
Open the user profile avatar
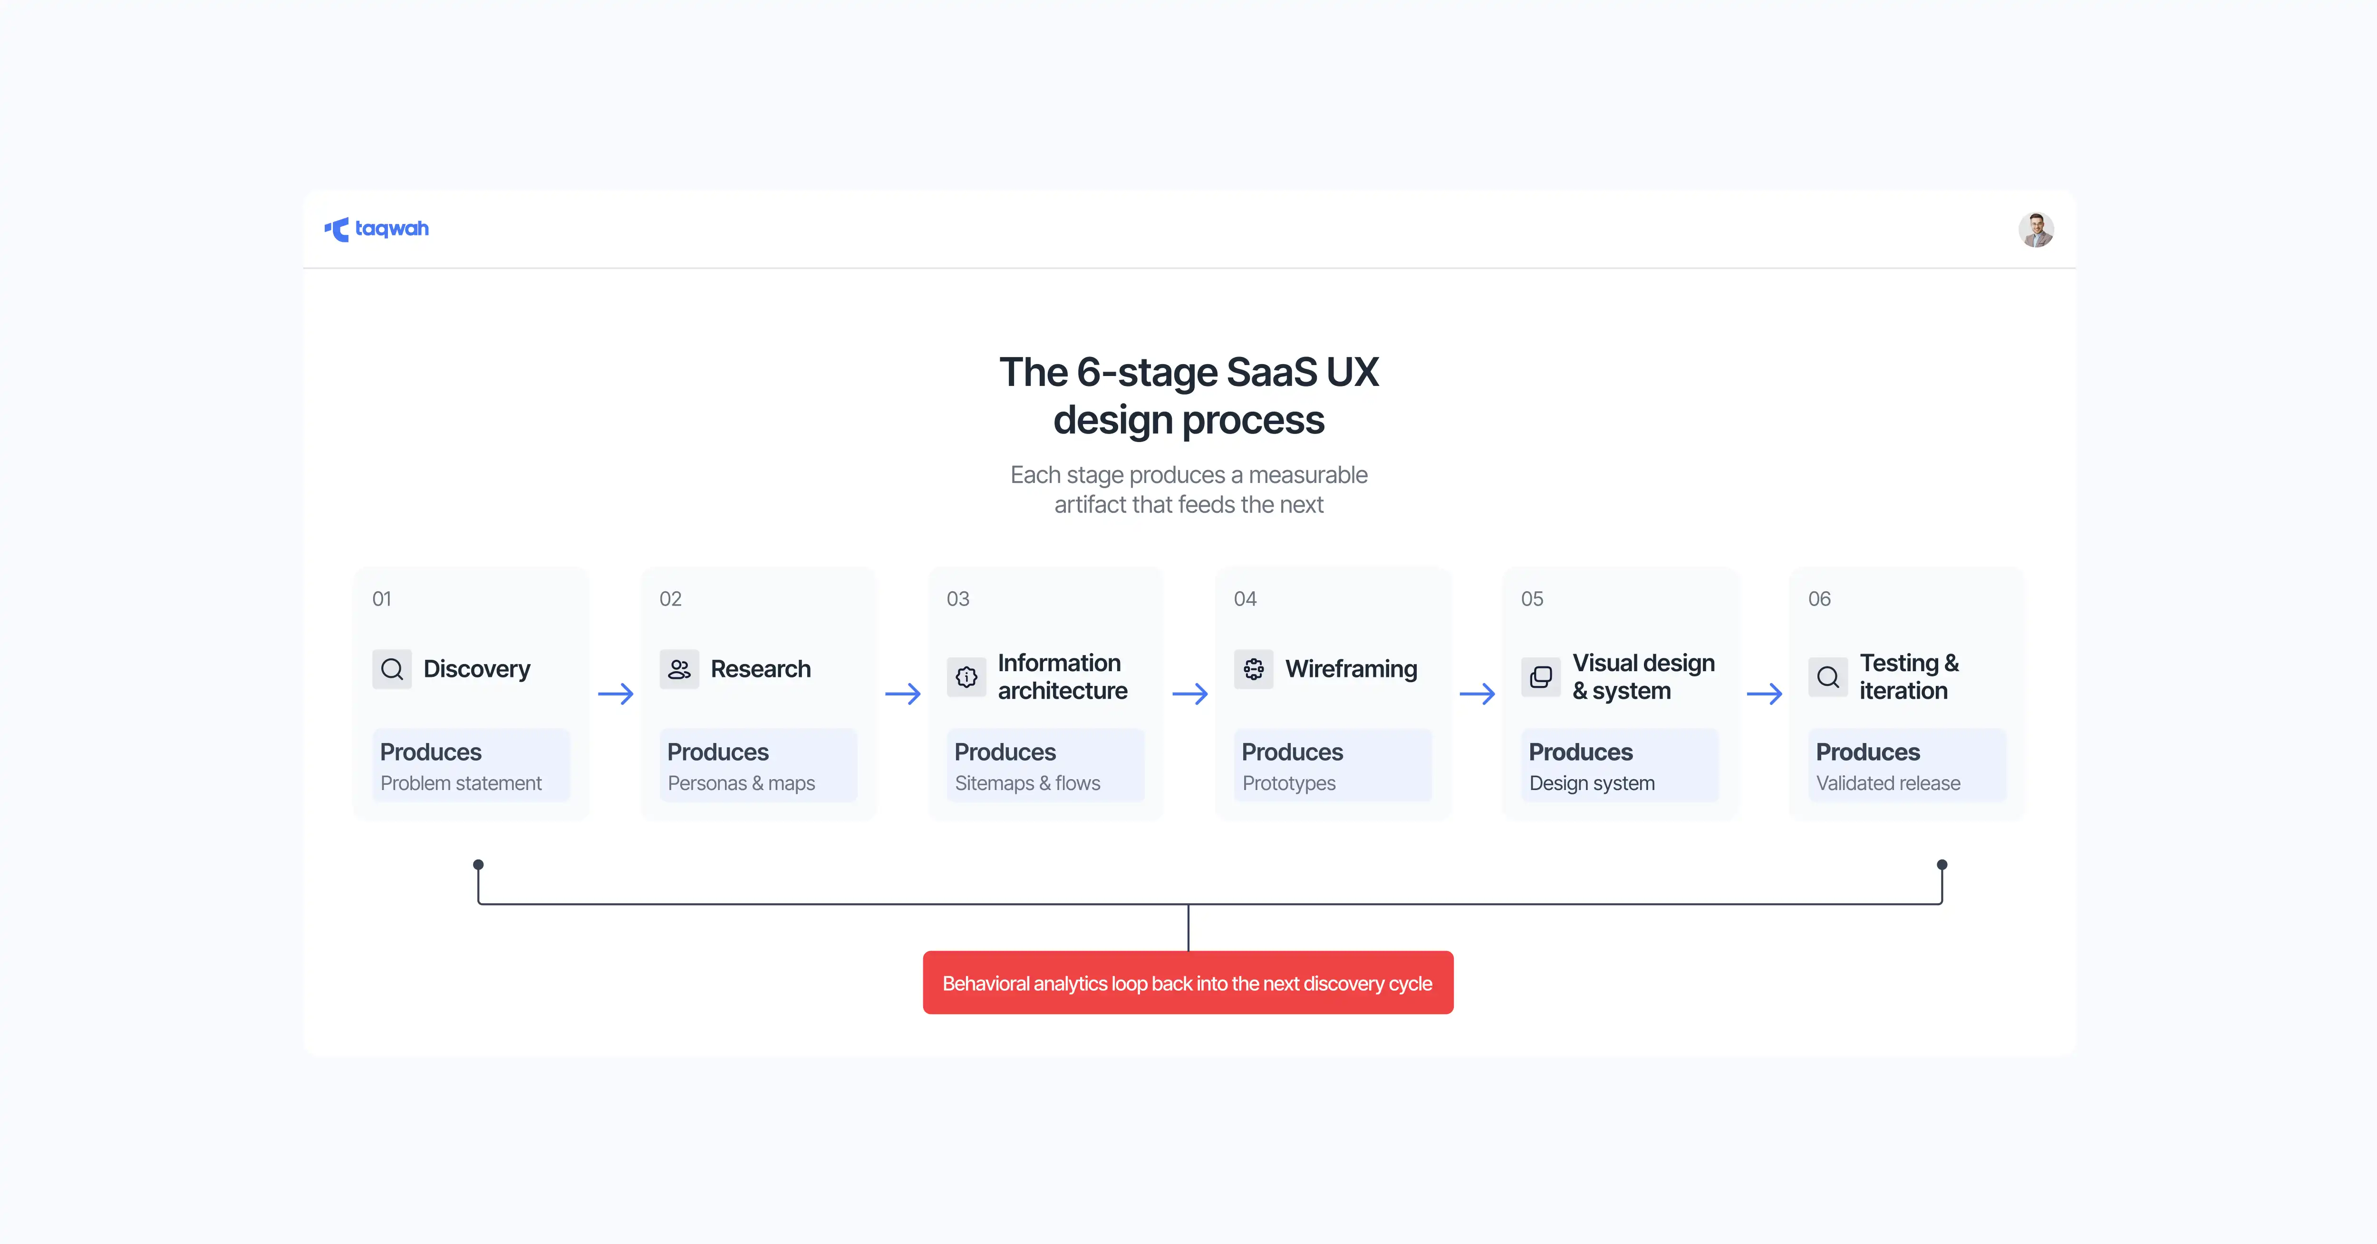coord(2036,230)
